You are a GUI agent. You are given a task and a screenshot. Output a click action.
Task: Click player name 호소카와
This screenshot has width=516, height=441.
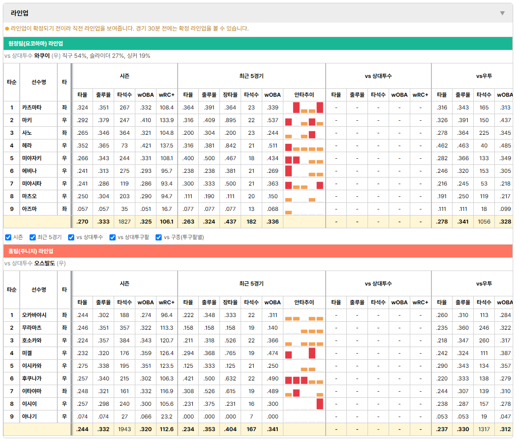click(32, 340)
